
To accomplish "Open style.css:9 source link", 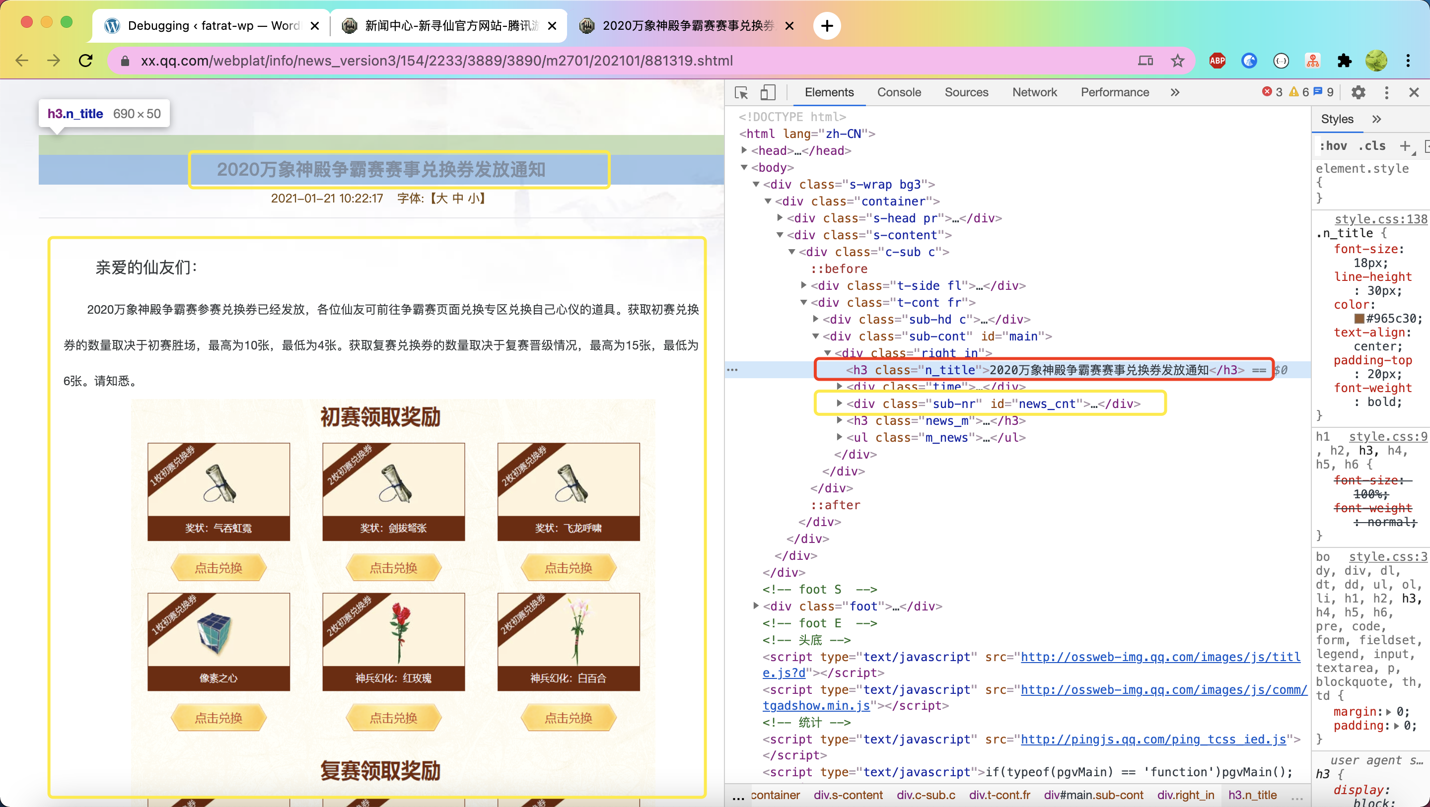I will click(1388, 436).
